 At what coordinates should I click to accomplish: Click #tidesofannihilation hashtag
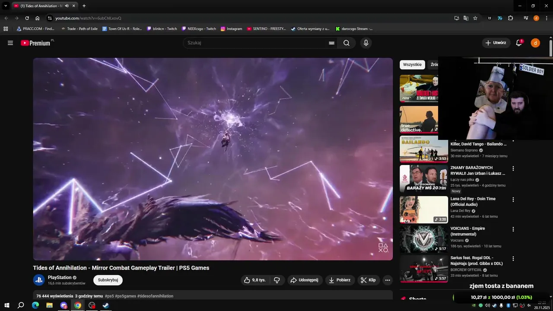[x=155, y=296]
